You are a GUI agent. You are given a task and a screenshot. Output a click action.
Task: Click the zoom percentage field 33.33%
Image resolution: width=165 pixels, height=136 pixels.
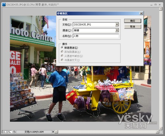(7, 132)
